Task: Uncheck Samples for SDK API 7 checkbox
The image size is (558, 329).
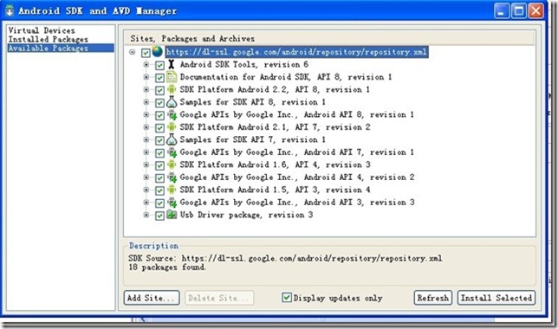Action: coord(159,140)
